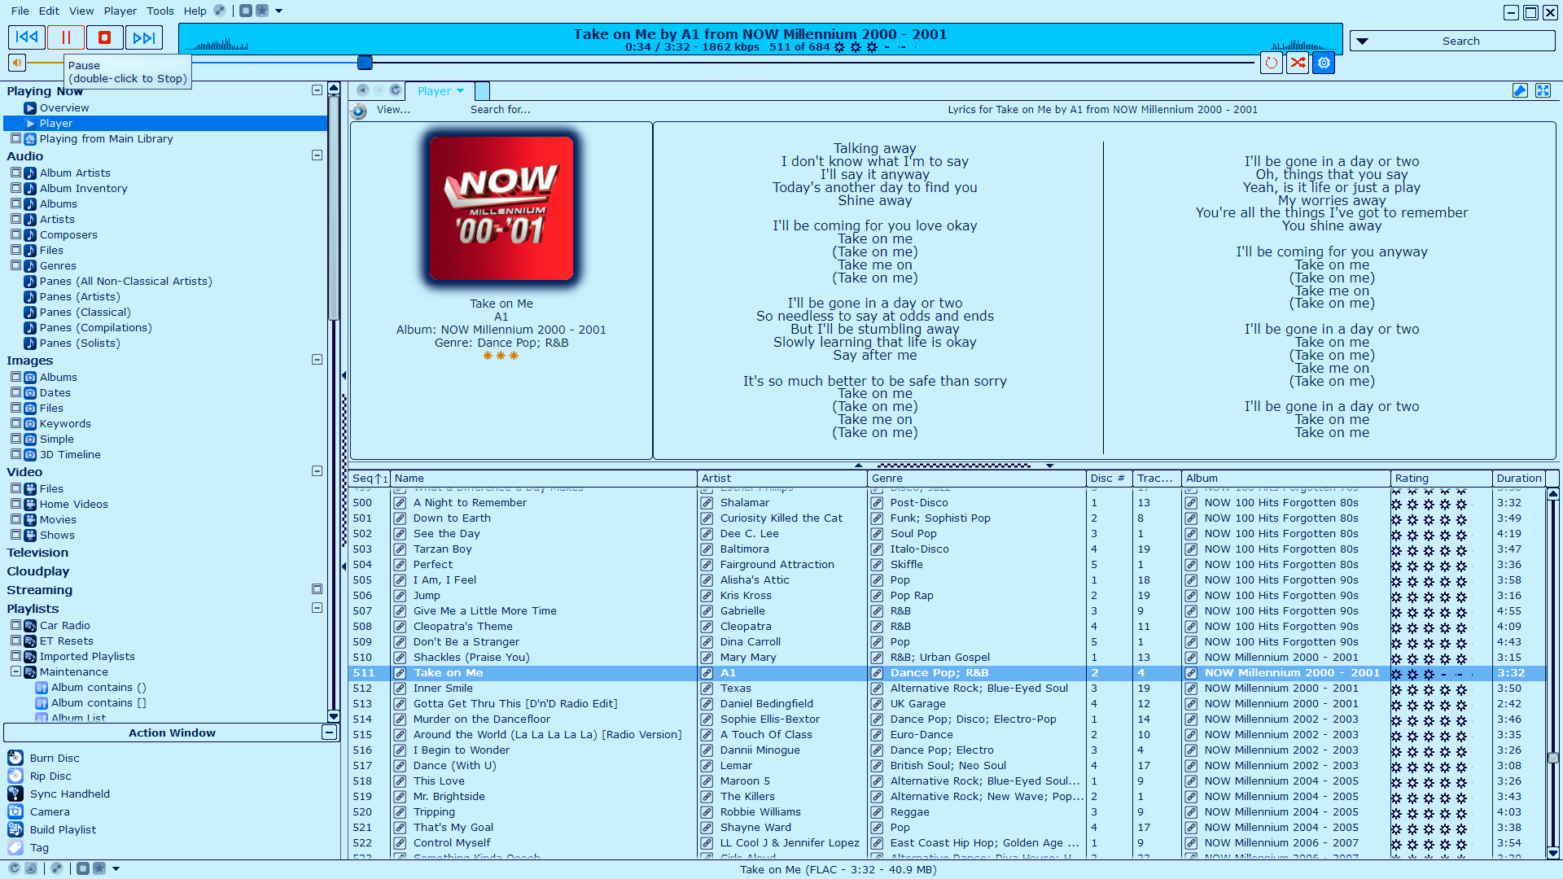Viewport: 1563px width, 879px height.
Task: Toggle checkbox beside Playing from Main Library
Action: 15,138
